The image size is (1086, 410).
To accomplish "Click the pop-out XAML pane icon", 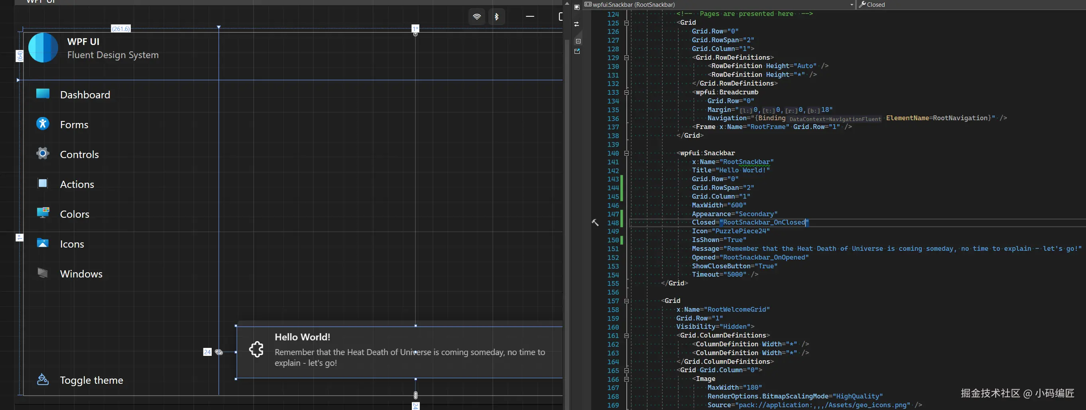I will [x=577, y=51].
